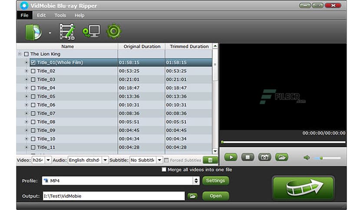Click the list scrollbar up arrow
Viewport: 363px width, 210px height.
click(215, 46)
